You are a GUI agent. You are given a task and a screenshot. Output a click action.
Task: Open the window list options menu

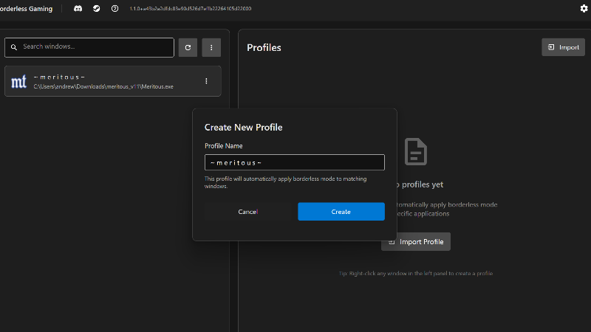[x=211, y=47]
